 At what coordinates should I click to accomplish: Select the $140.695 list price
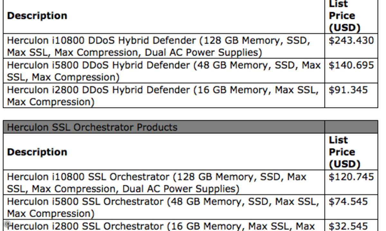click(x=351, y=65)
